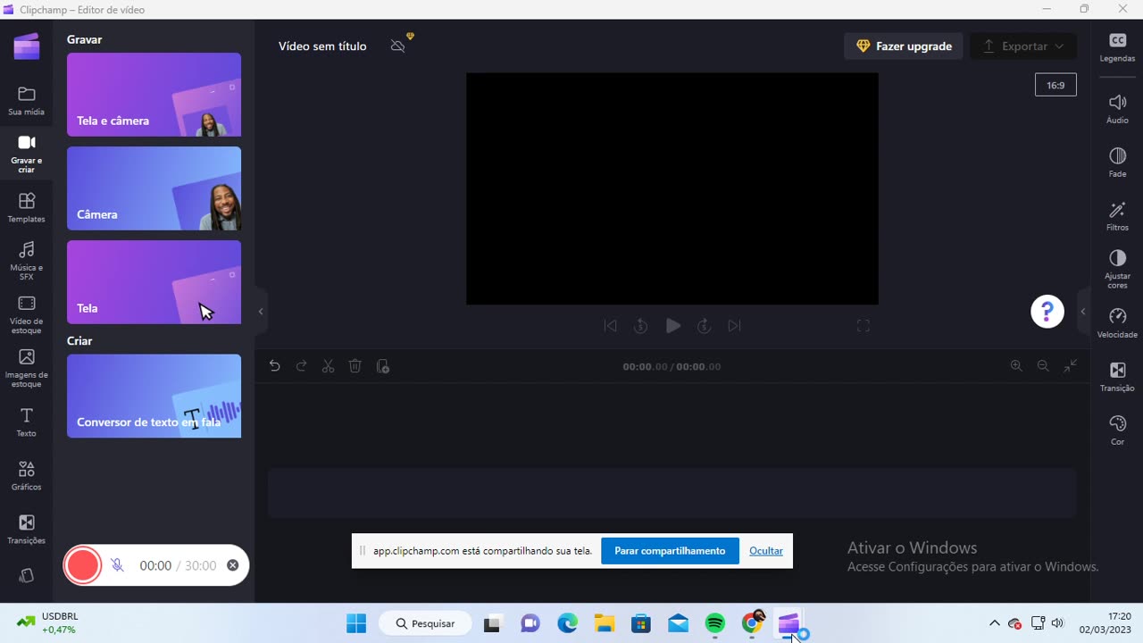Choose the Tela e câmera recording card
This screenshot has width=1143, height=643.
point(154,95)
